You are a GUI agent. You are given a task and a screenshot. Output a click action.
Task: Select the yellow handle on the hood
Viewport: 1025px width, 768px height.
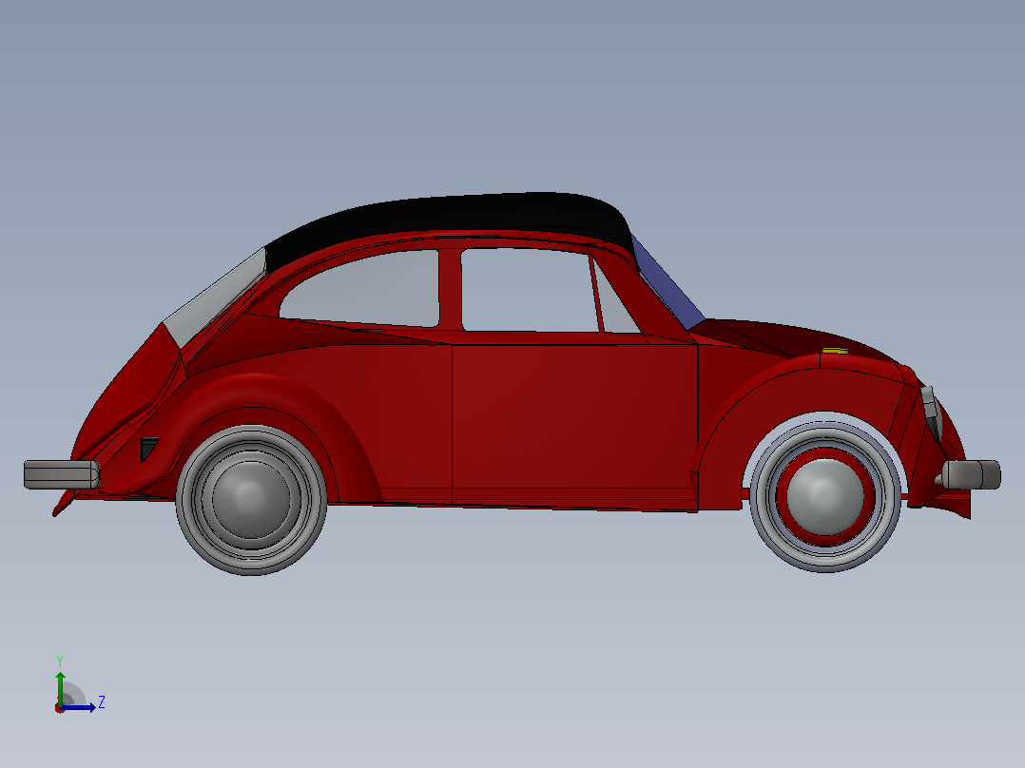pyautogui.click(x=835, y=351)
